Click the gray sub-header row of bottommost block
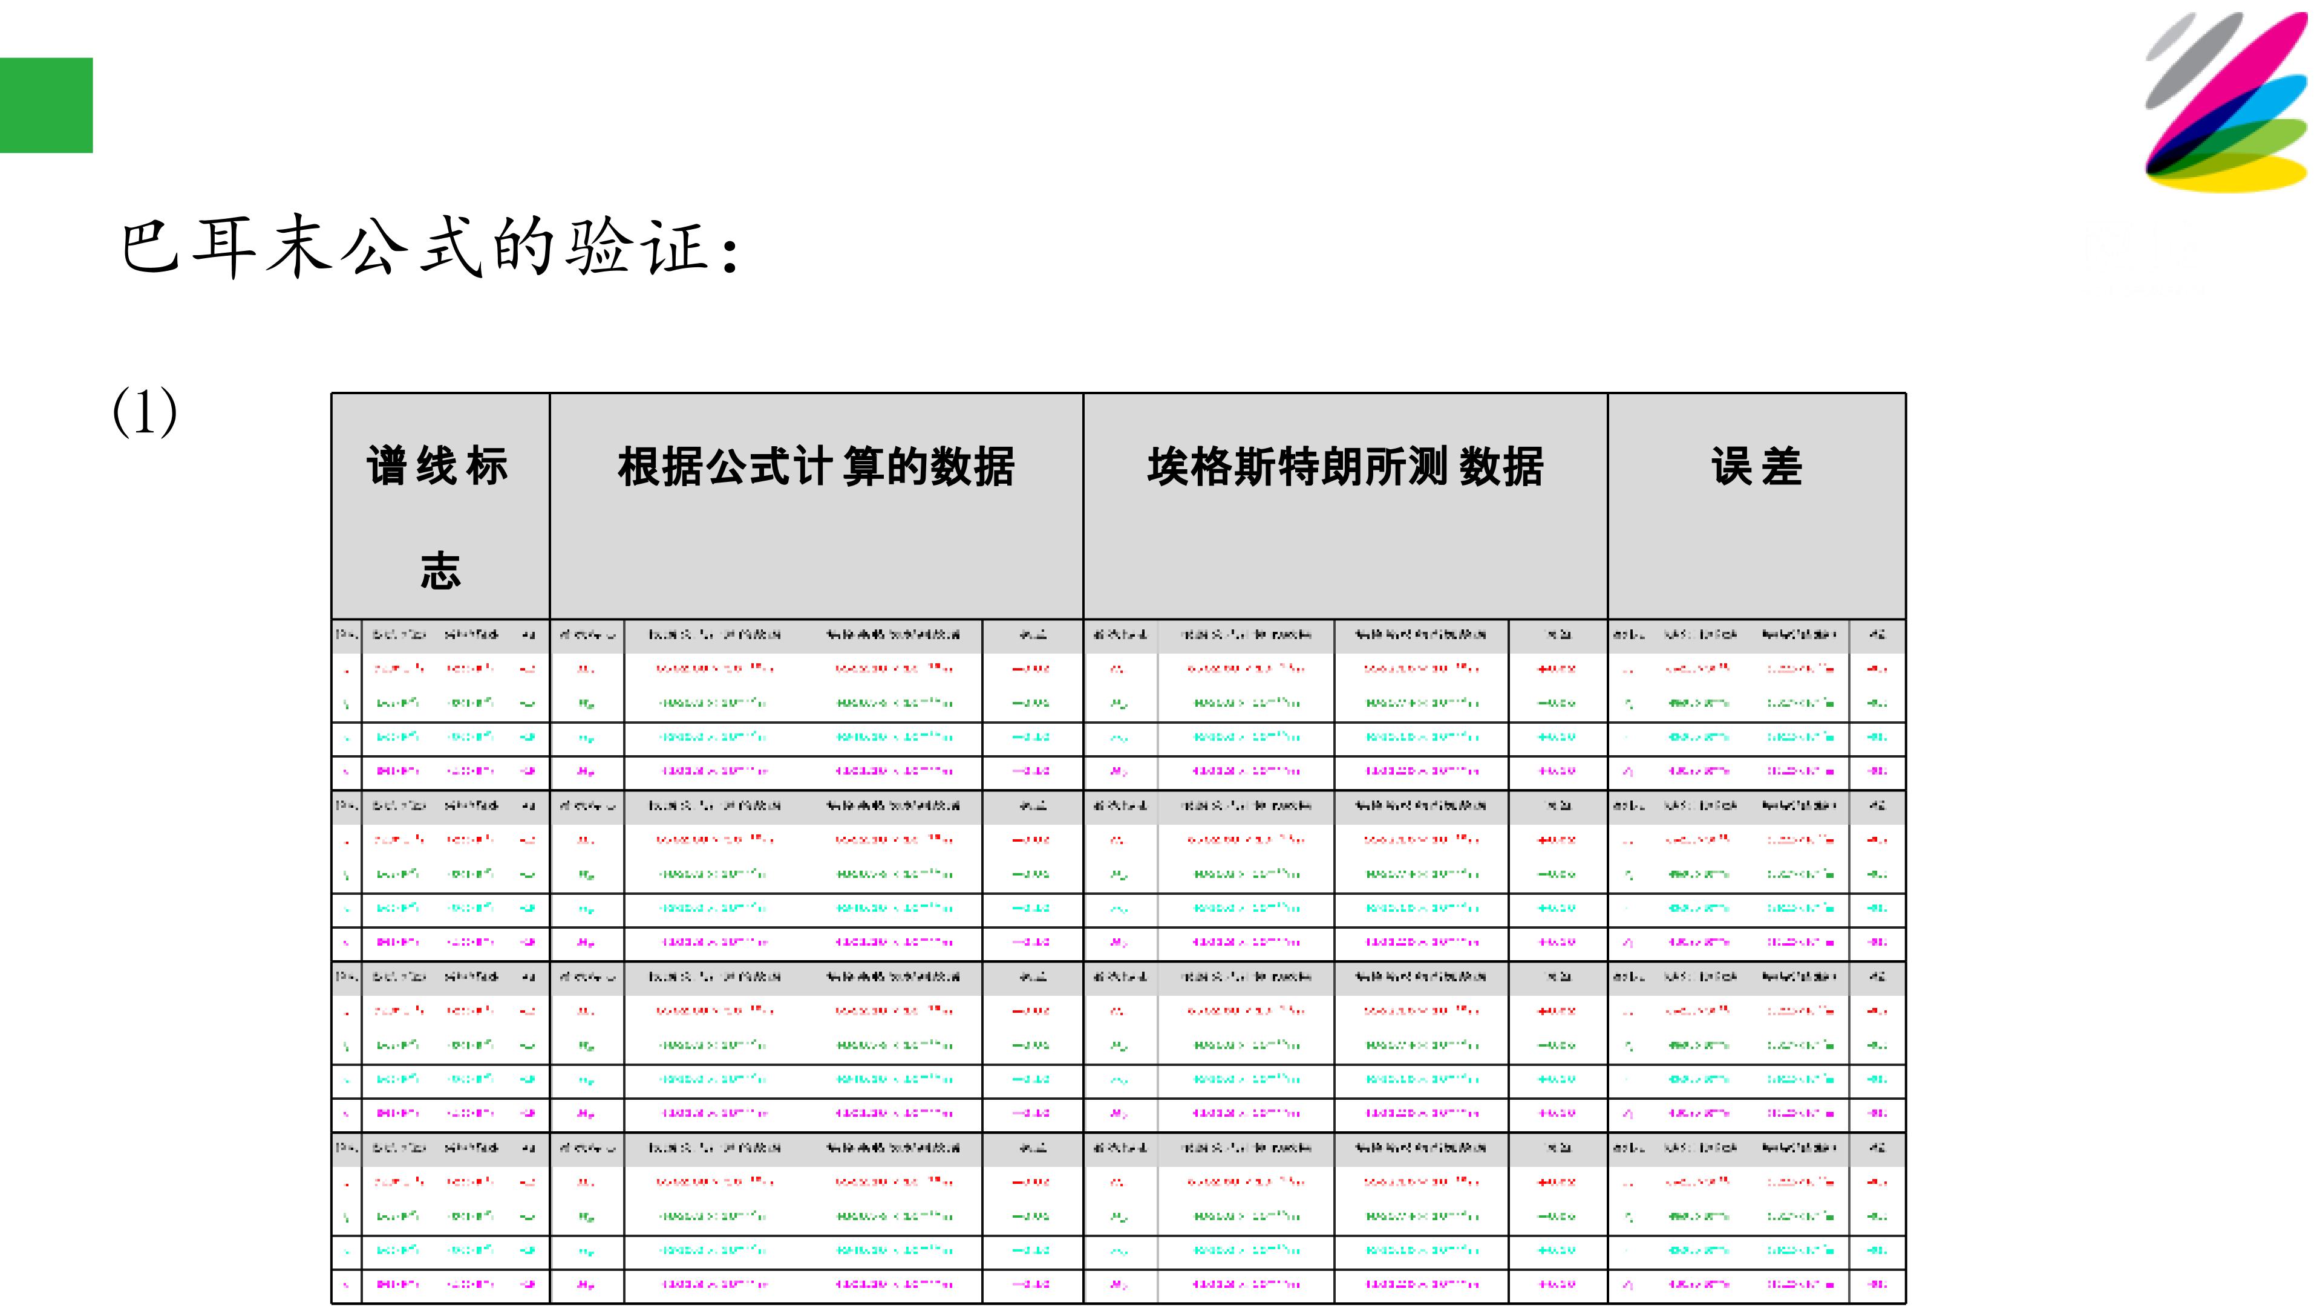Screen dimensions: 2323x1306 click(1118, 1148)
